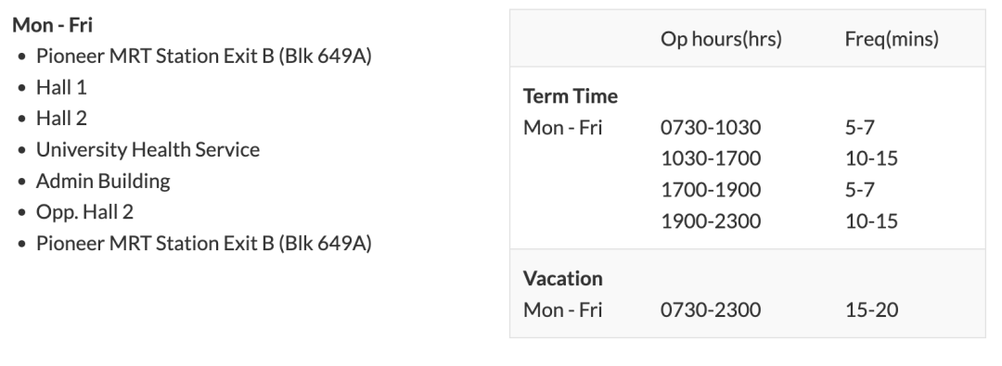Click Mon - Fri under Vacation
Image resolution: width=1002 pixels, height=366 pixels.
click(x=562, y=309)
